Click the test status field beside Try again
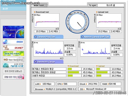The image size is (128, 96). 111,5
